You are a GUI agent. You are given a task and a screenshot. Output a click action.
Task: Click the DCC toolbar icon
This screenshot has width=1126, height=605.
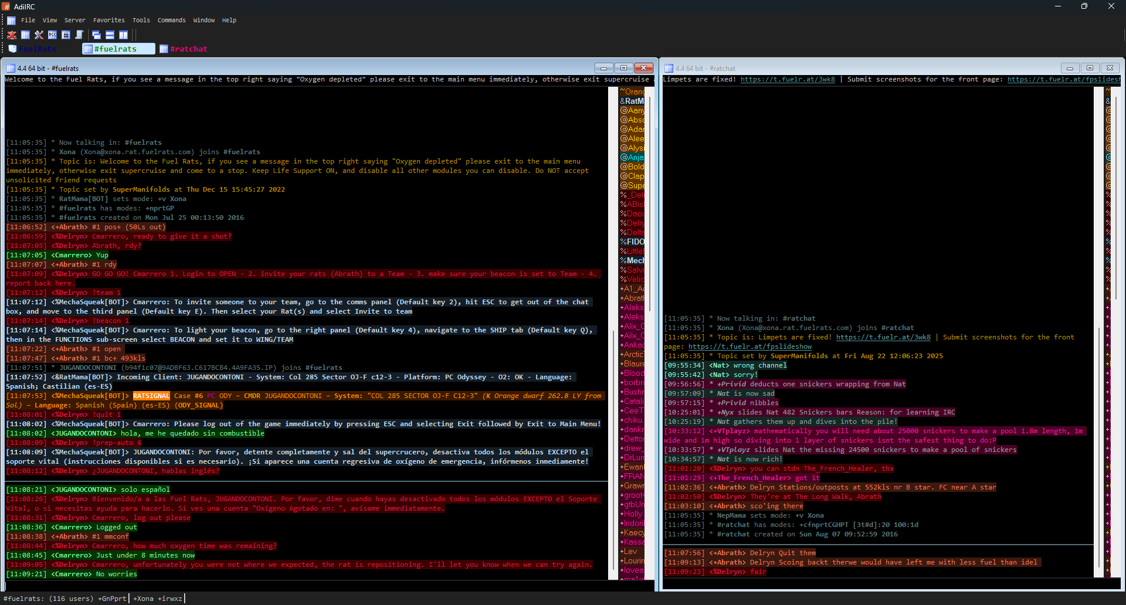click(52, 35)
